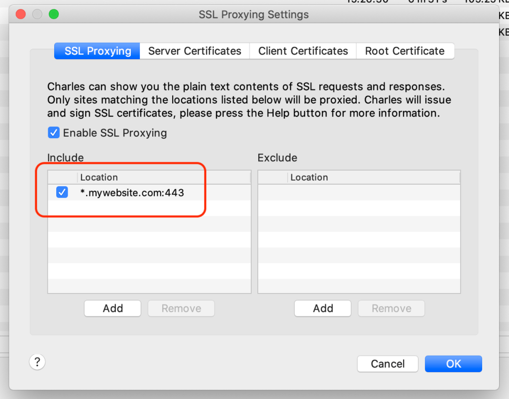Click the green zoom window button
Image resolution: width=509 pixels, height=399 pixels.
pos(53,14)
